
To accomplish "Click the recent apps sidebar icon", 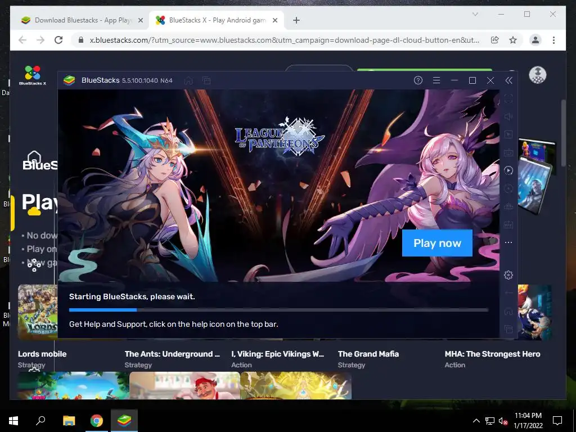I will click(x=508, y=329).
